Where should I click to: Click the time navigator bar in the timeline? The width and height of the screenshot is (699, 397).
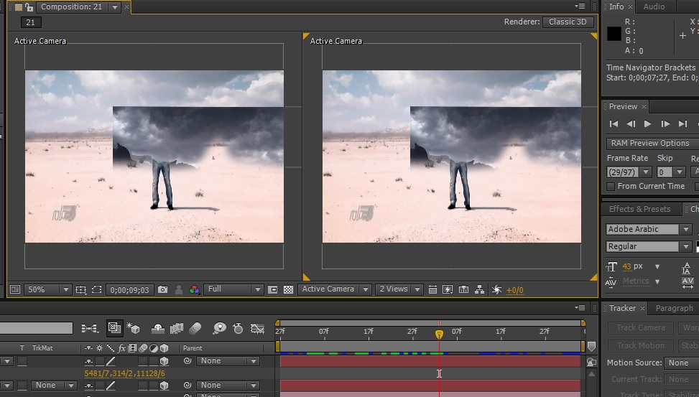(x=430, y=323)
